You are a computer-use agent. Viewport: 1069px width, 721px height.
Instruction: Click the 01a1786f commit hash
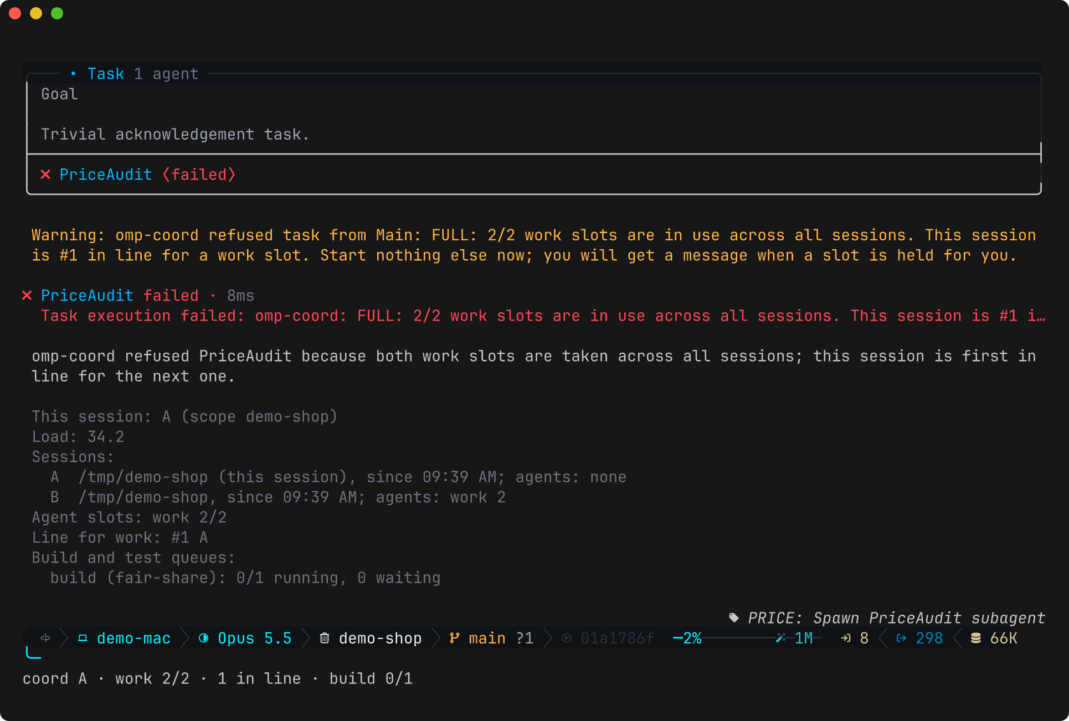[617, 638]
